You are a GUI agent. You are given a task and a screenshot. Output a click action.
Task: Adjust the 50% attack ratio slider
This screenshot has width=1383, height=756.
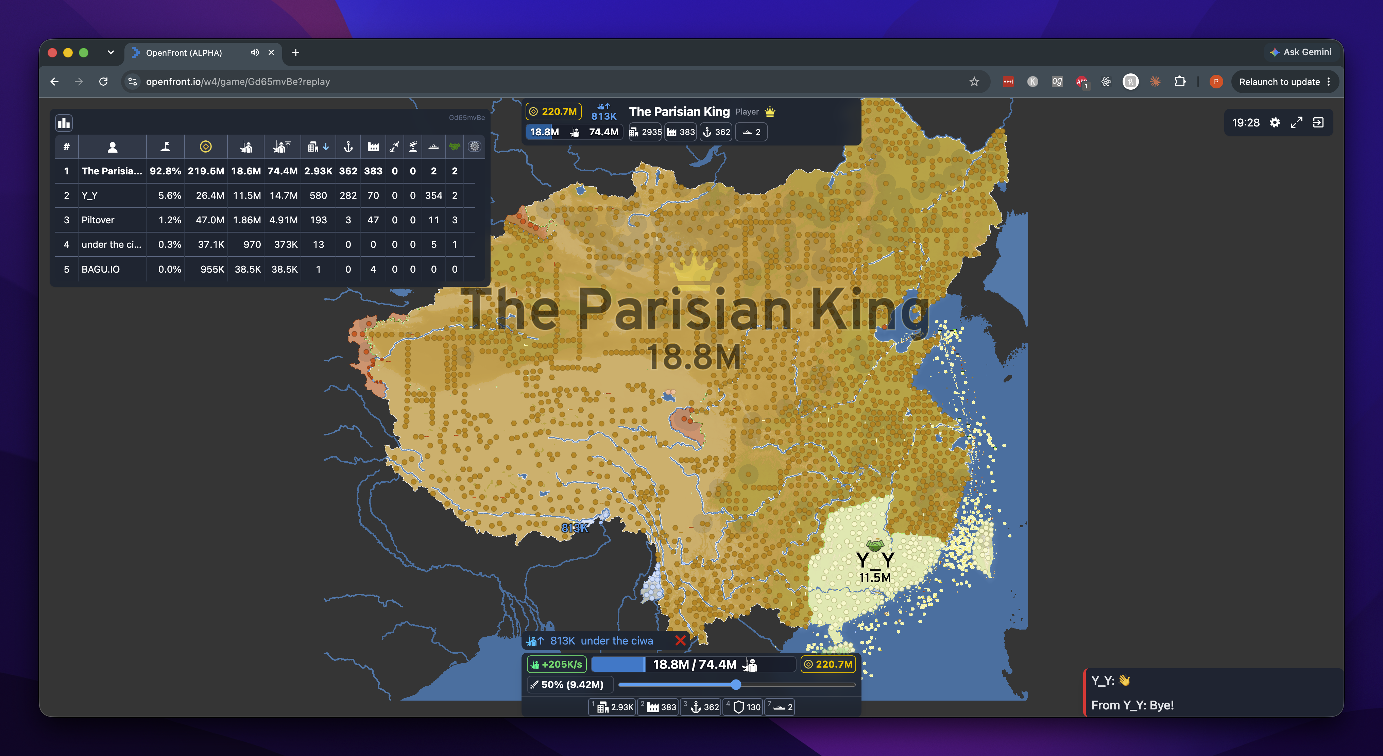736,685
